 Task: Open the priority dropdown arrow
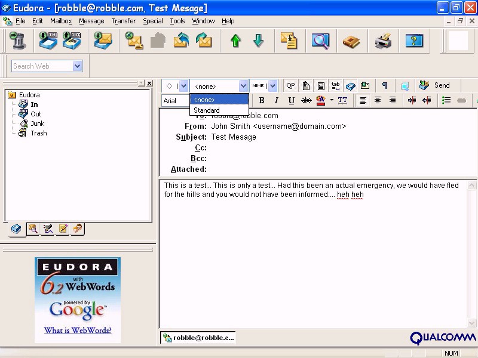pos(183,86)
